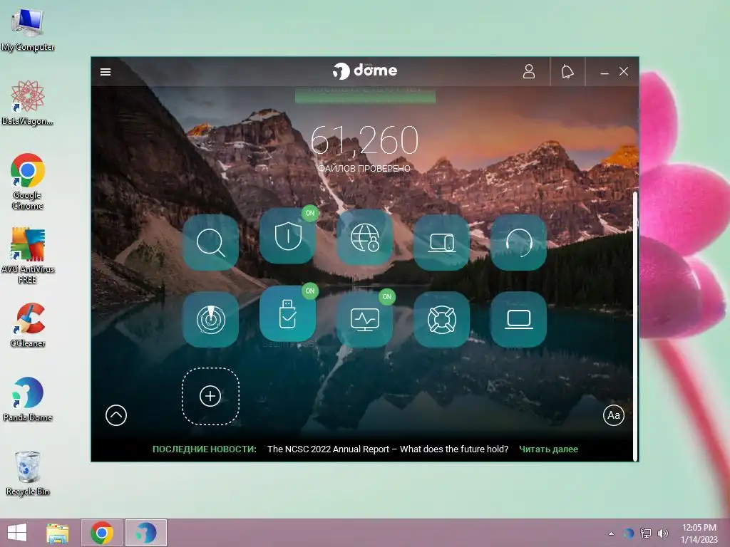This screenshot has width=730, height=547.
Task: Close the Panda Dome window
Action: [x=624, y=72]
